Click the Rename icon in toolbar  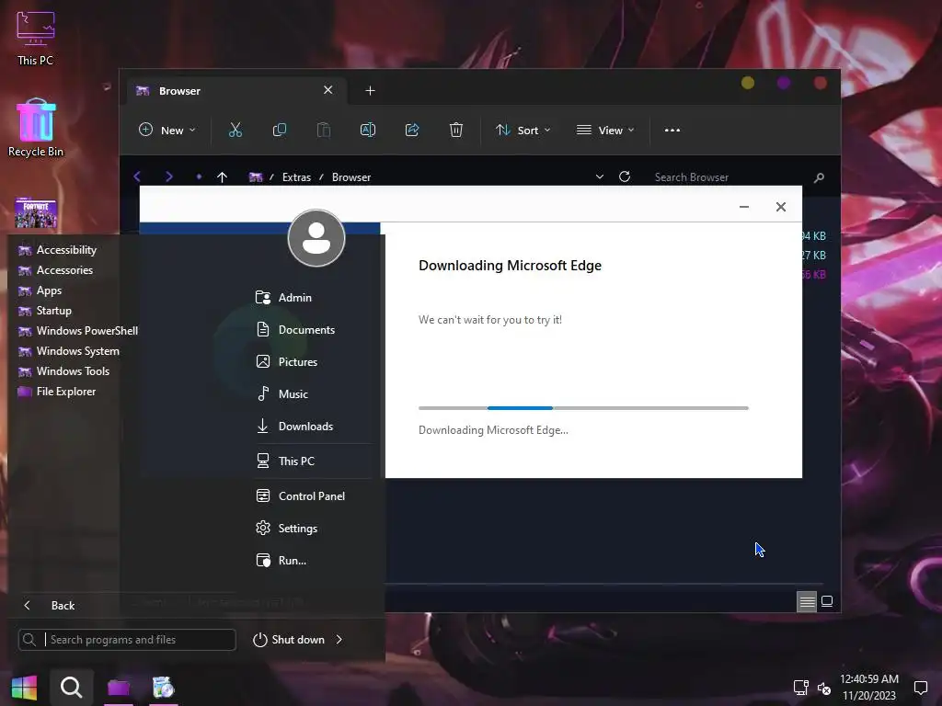[368, 130]
